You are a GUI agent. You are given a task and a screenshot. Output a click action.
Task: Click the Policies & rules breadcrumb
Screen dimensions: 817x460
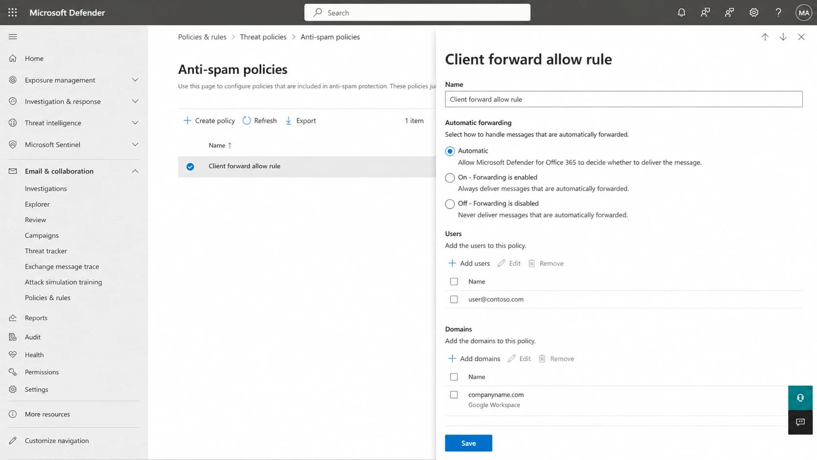pyautogui.click(x=202, y=37)
